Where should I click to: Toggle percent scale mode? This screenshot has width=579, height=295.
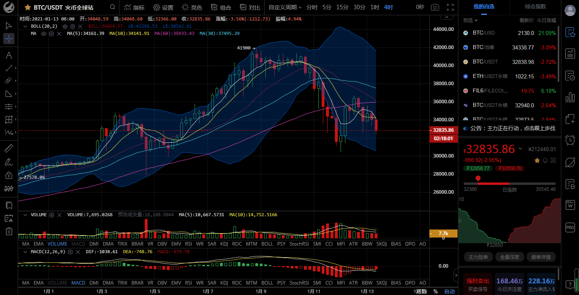pos(435,291)
